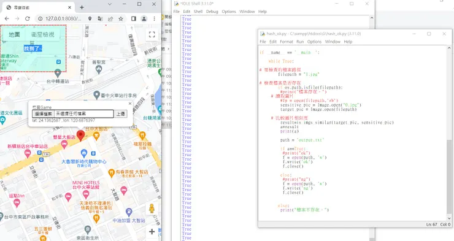Reload the Chrome page
The width and height of the screenshot is (454, 241).
pos(28,18)
